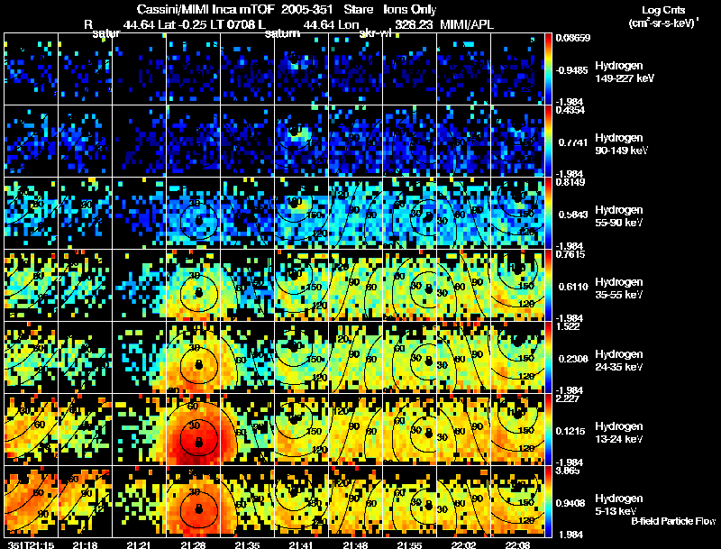Click the Log Cnts units heading

click(663, 16)
